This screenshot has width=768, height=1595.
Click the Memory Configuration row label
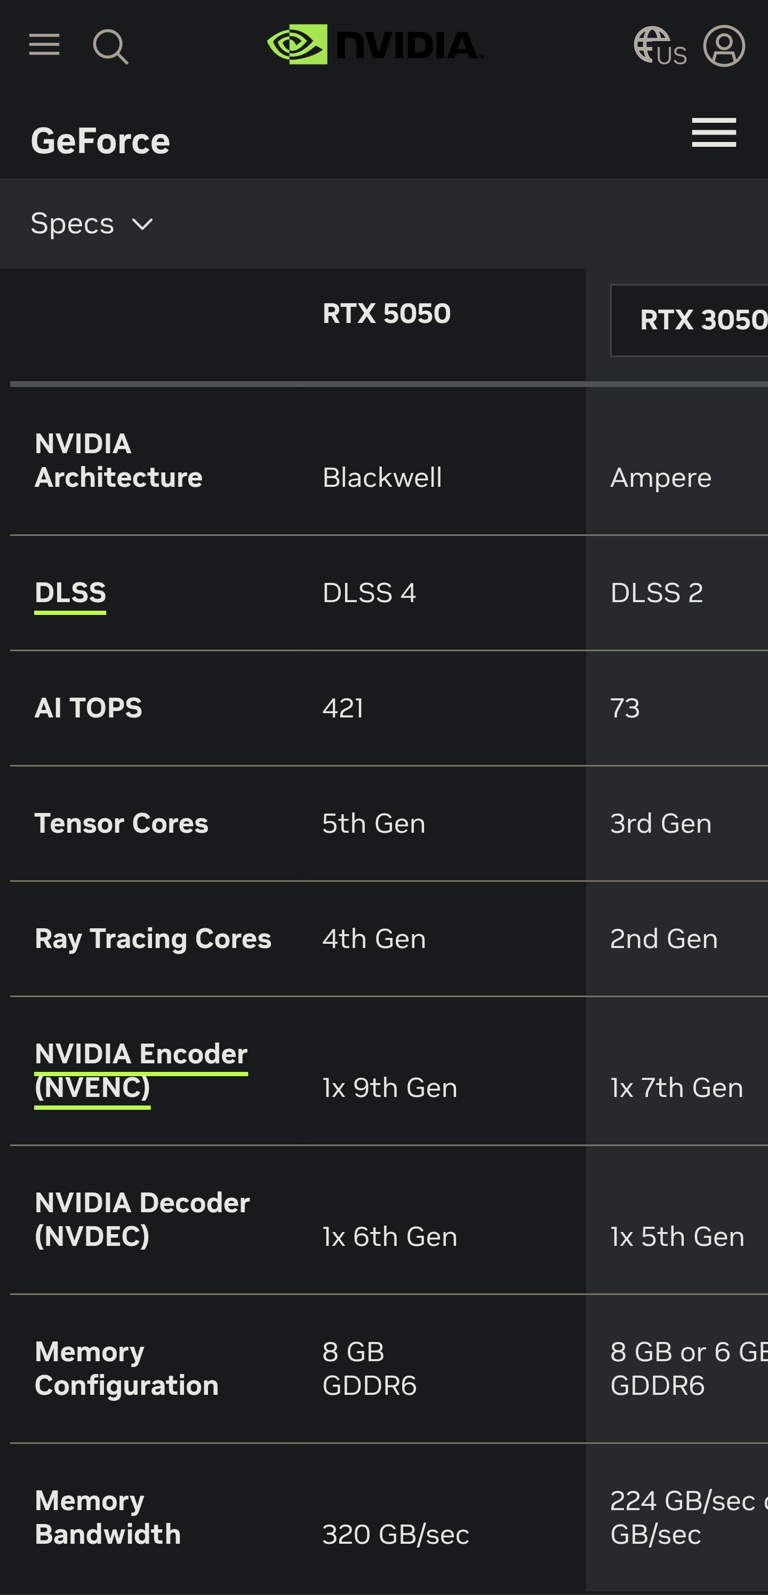127,1368
